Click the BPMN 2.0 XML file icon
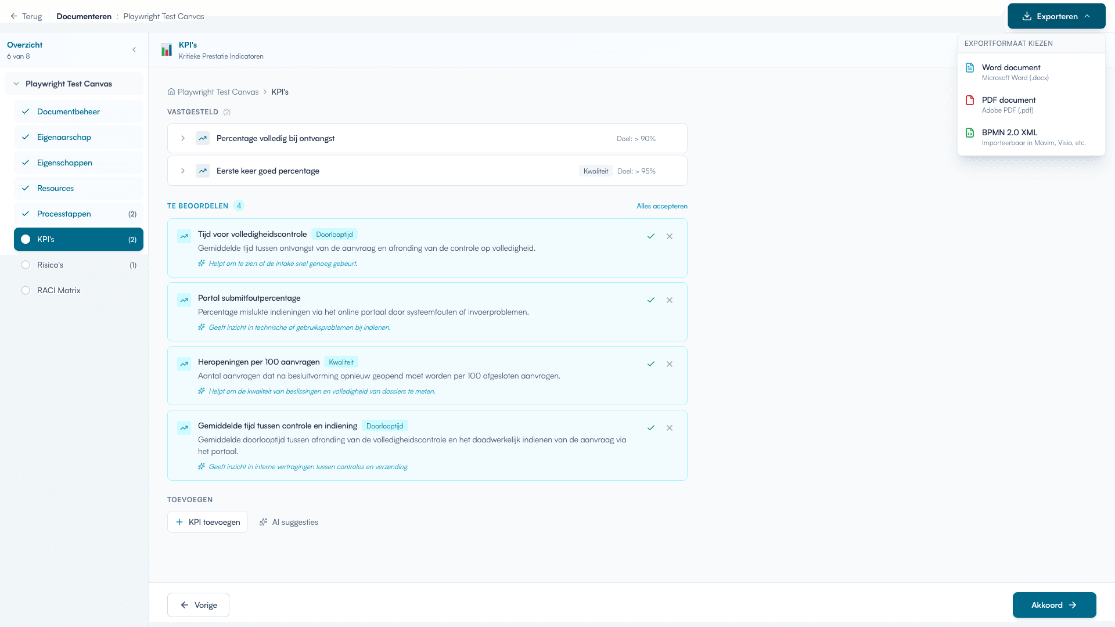This screenshot has width=1115, height=627. point(970,132)
